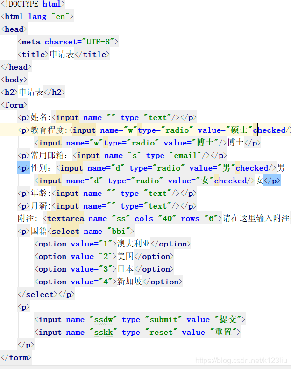Viewport: 291px width, 369px height.
Task: Click the 国籍 label text
Action: 39,231
